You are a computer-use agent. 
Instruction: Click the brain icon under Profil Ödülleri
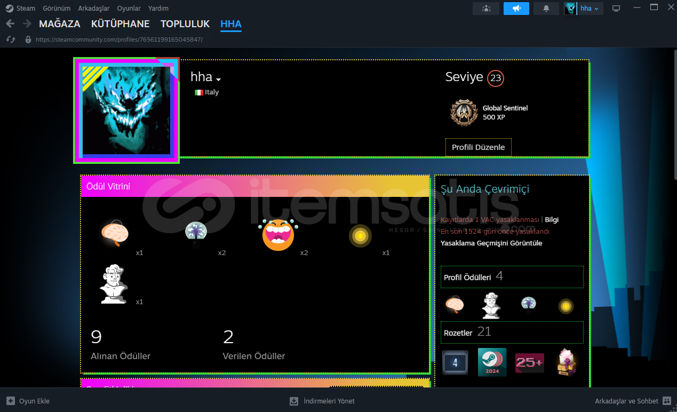pyautogui.click(x=455, y=305)
